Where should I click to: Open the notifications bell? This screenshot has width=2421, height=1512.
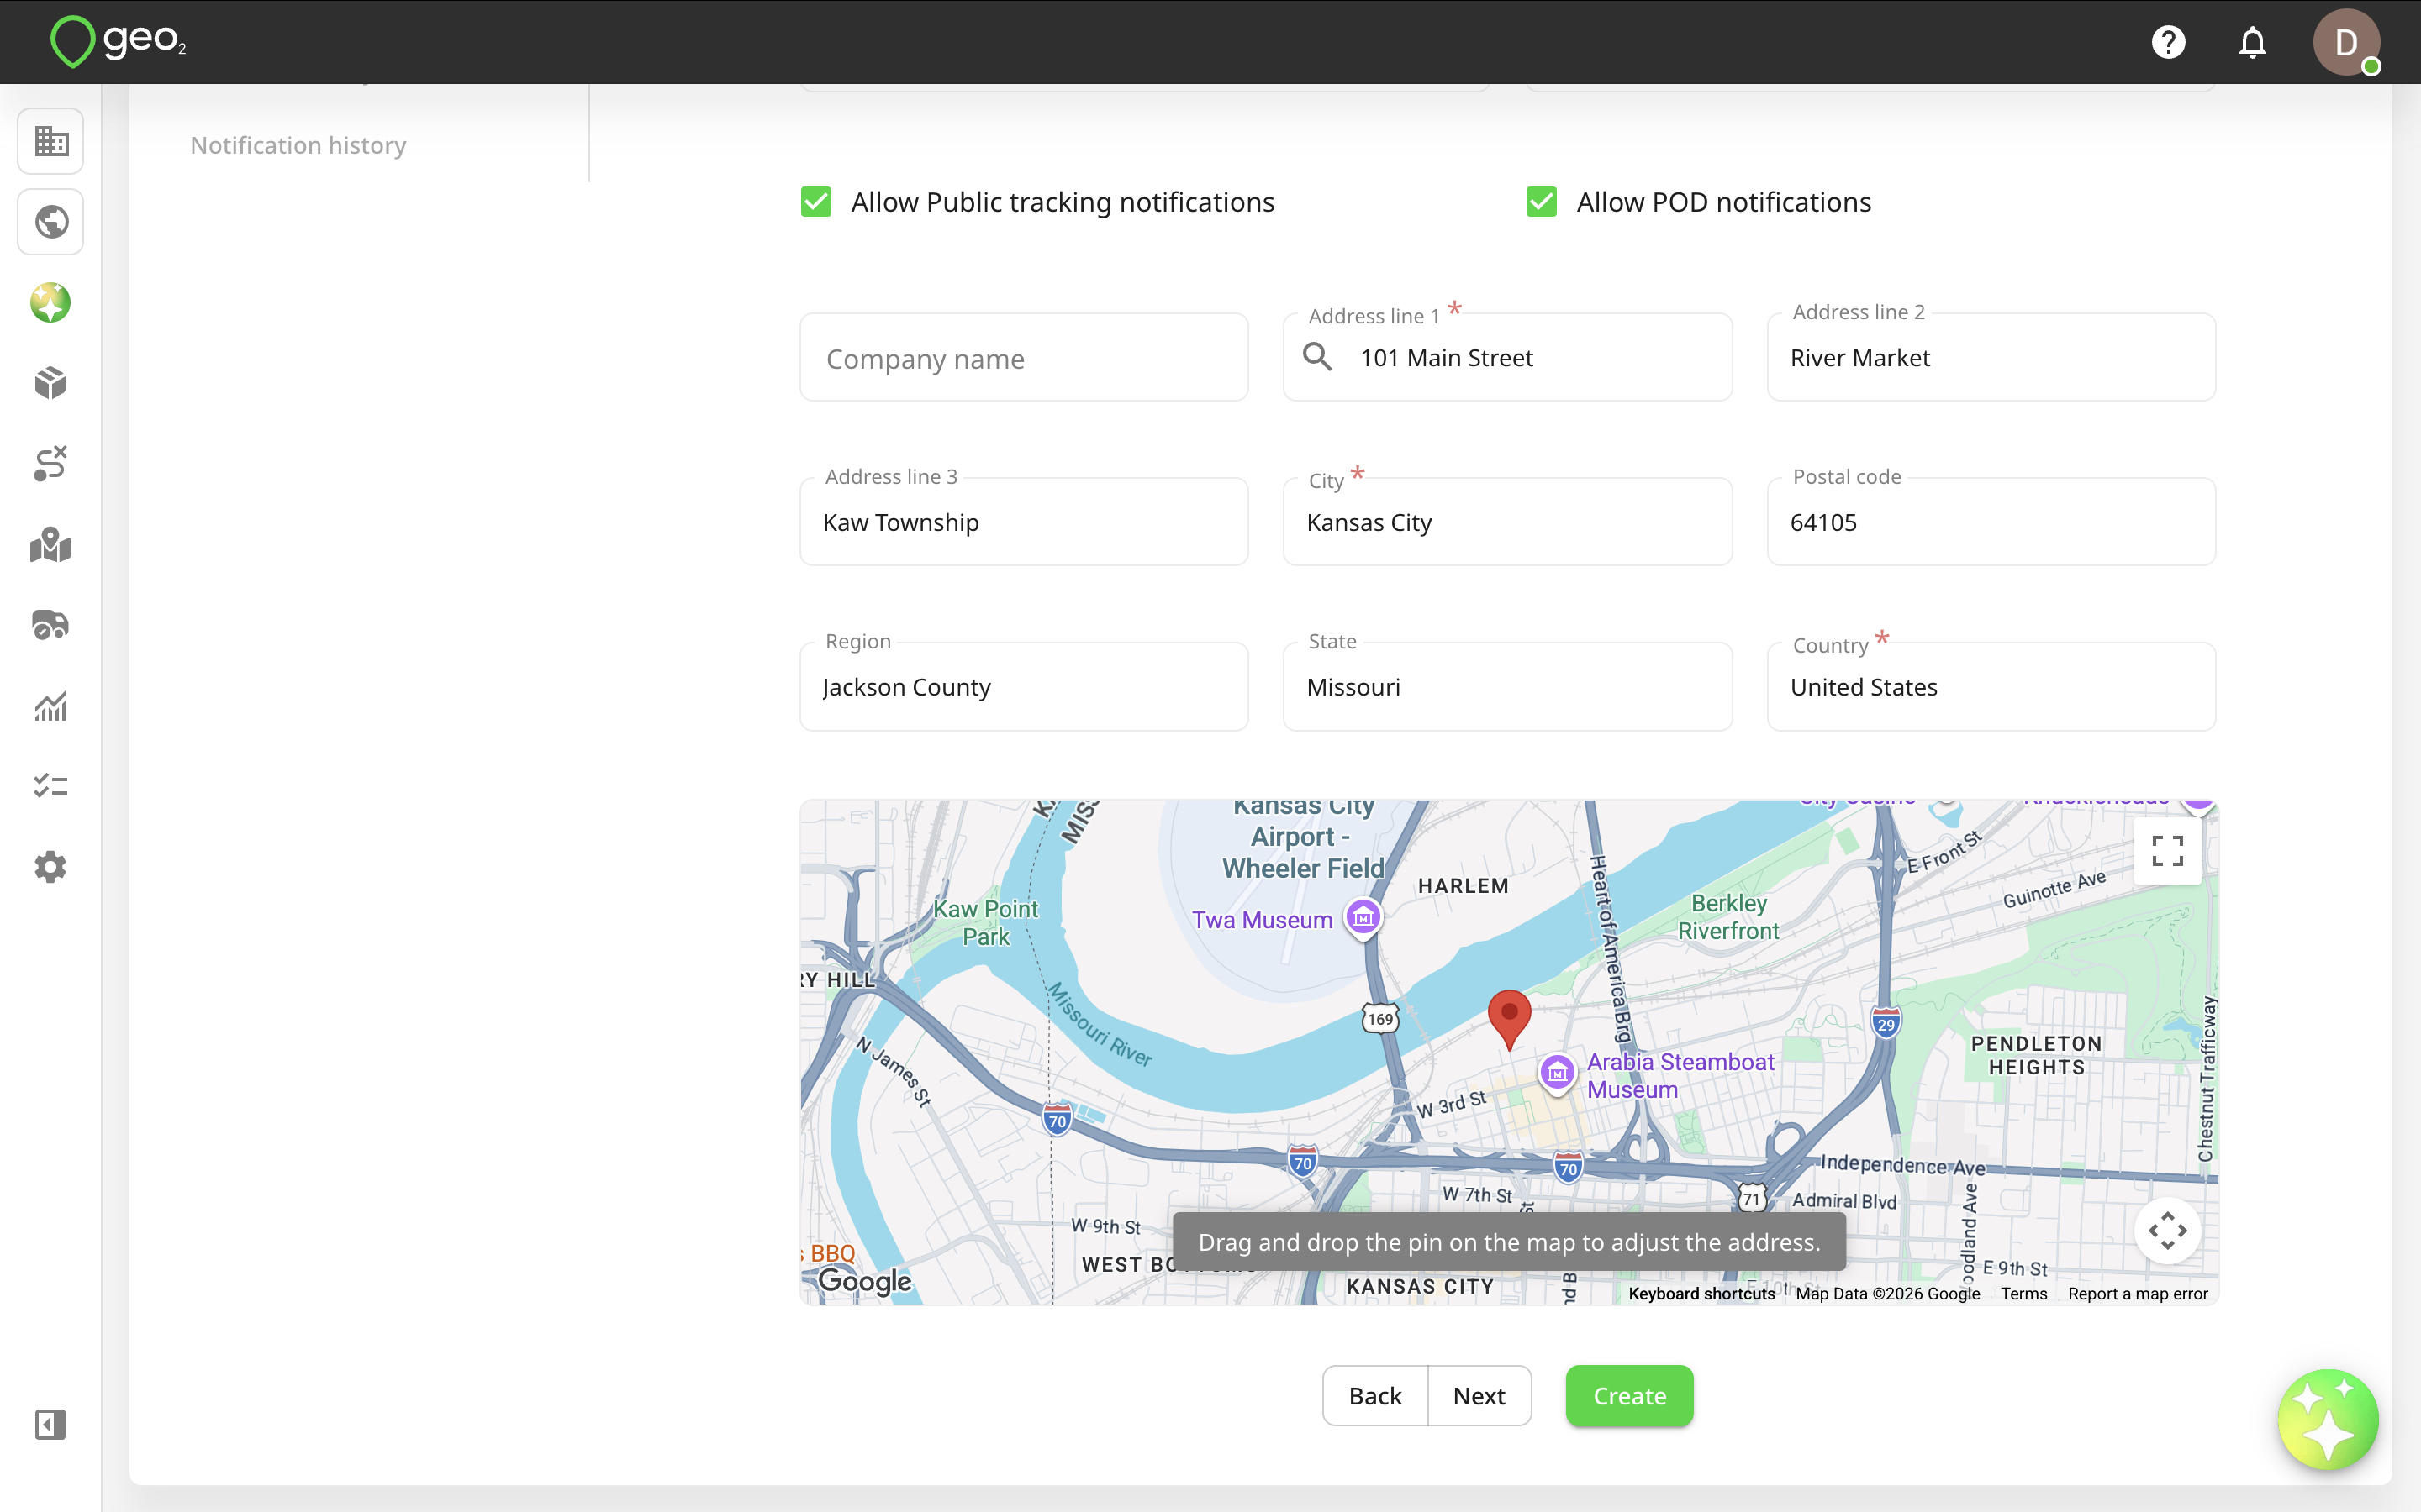pyautogui.click(x=2252, y=42)
